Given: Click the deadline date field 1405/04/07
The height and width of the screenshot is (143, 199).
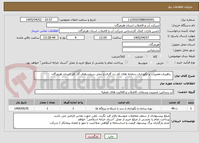Looking at the screenshot, I should (x=141, y=37).
